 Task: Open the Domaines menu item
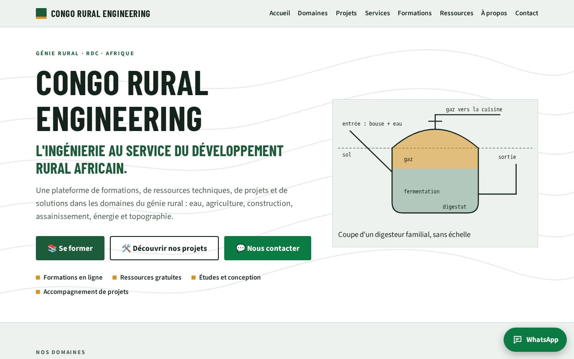coord(313,13)
